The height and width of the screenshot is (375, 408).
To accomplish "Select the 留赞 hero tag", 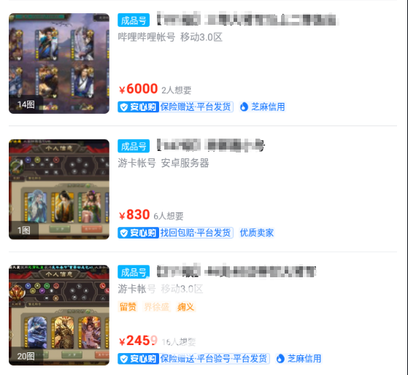I will tap(128, 307).
